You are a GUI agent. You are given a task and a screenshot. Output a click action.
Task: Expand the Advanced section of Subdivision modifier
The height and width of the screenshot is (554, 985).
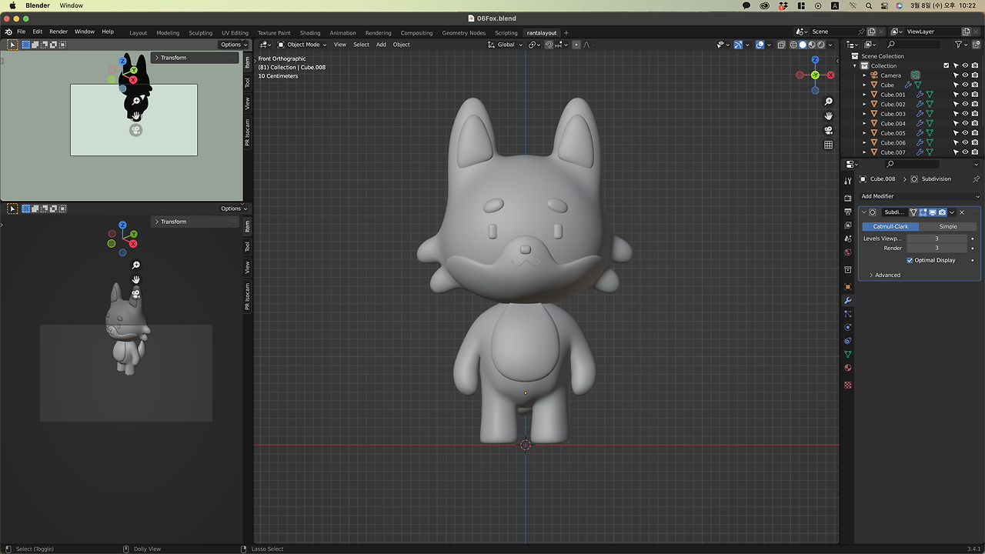(x=886, y=275)
